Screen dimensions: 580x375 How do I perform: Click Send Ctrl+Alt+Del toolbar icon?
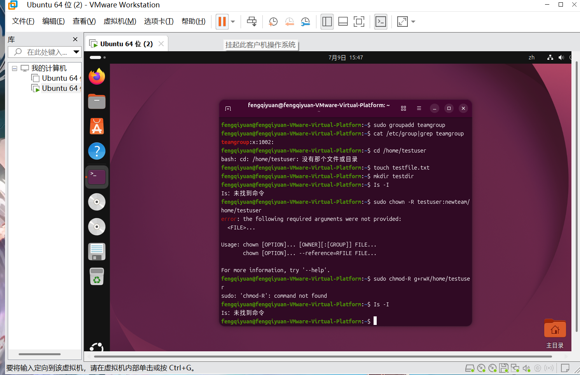click(x=252, y=21)
